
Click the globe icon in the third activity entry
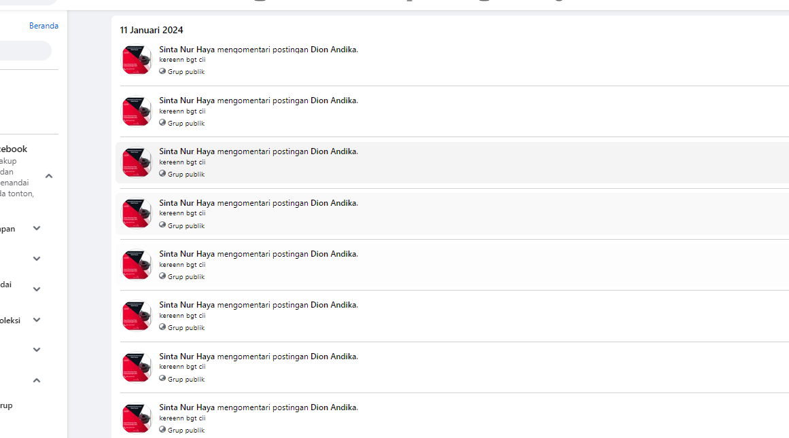(162, 174)
